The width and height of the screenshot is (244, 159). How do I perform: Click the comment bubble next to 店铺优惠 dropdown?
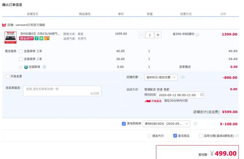coord(183,77)
